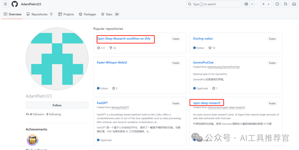View GeminiProChat's 1 star
This screenshot has width=299, height=150.
coord(215,88)
